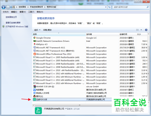
Task: Sort by 名称 column header
Action: click(59, 34)
